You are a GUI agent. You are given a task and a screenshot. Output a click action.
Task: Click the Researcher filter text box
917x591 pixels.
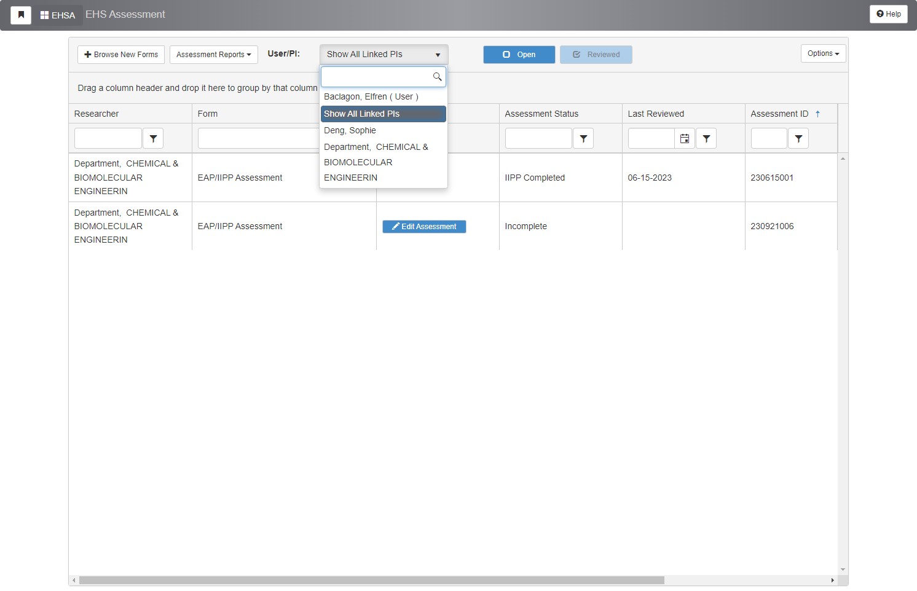(108, 138)
